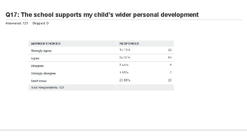Click the Strongly agree percentage value

(125, 50)
